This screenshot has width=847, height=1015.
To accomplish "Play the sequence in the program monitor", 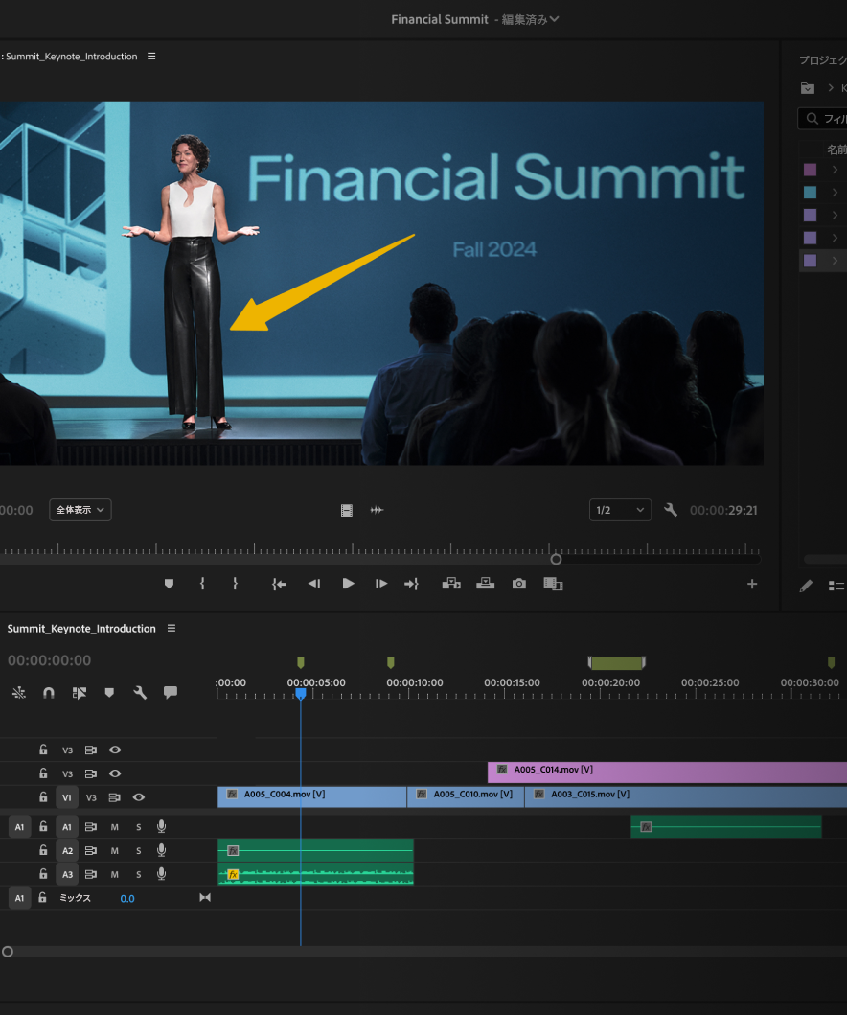I will point(348,584).
